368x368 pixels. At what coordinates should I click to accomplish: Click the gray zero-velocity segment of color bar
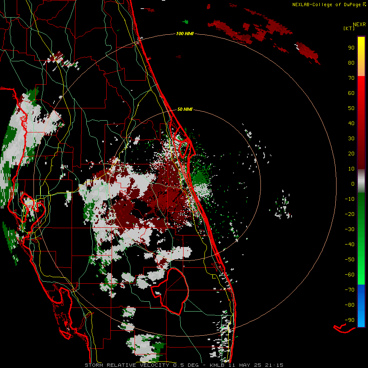coord(361,181)
